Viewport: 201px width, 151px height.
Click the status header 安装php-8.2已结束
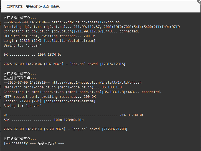point(43,6)
